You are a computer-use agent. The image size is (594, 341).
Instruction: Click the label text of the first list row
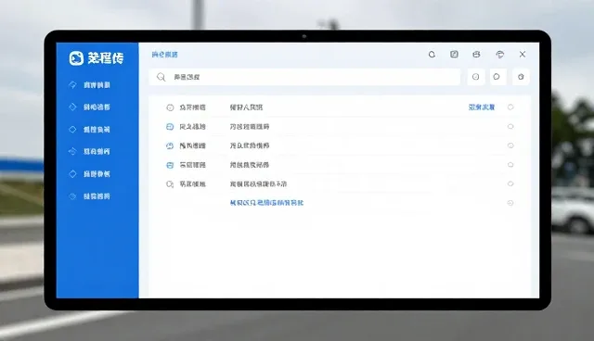pos(192,107)
